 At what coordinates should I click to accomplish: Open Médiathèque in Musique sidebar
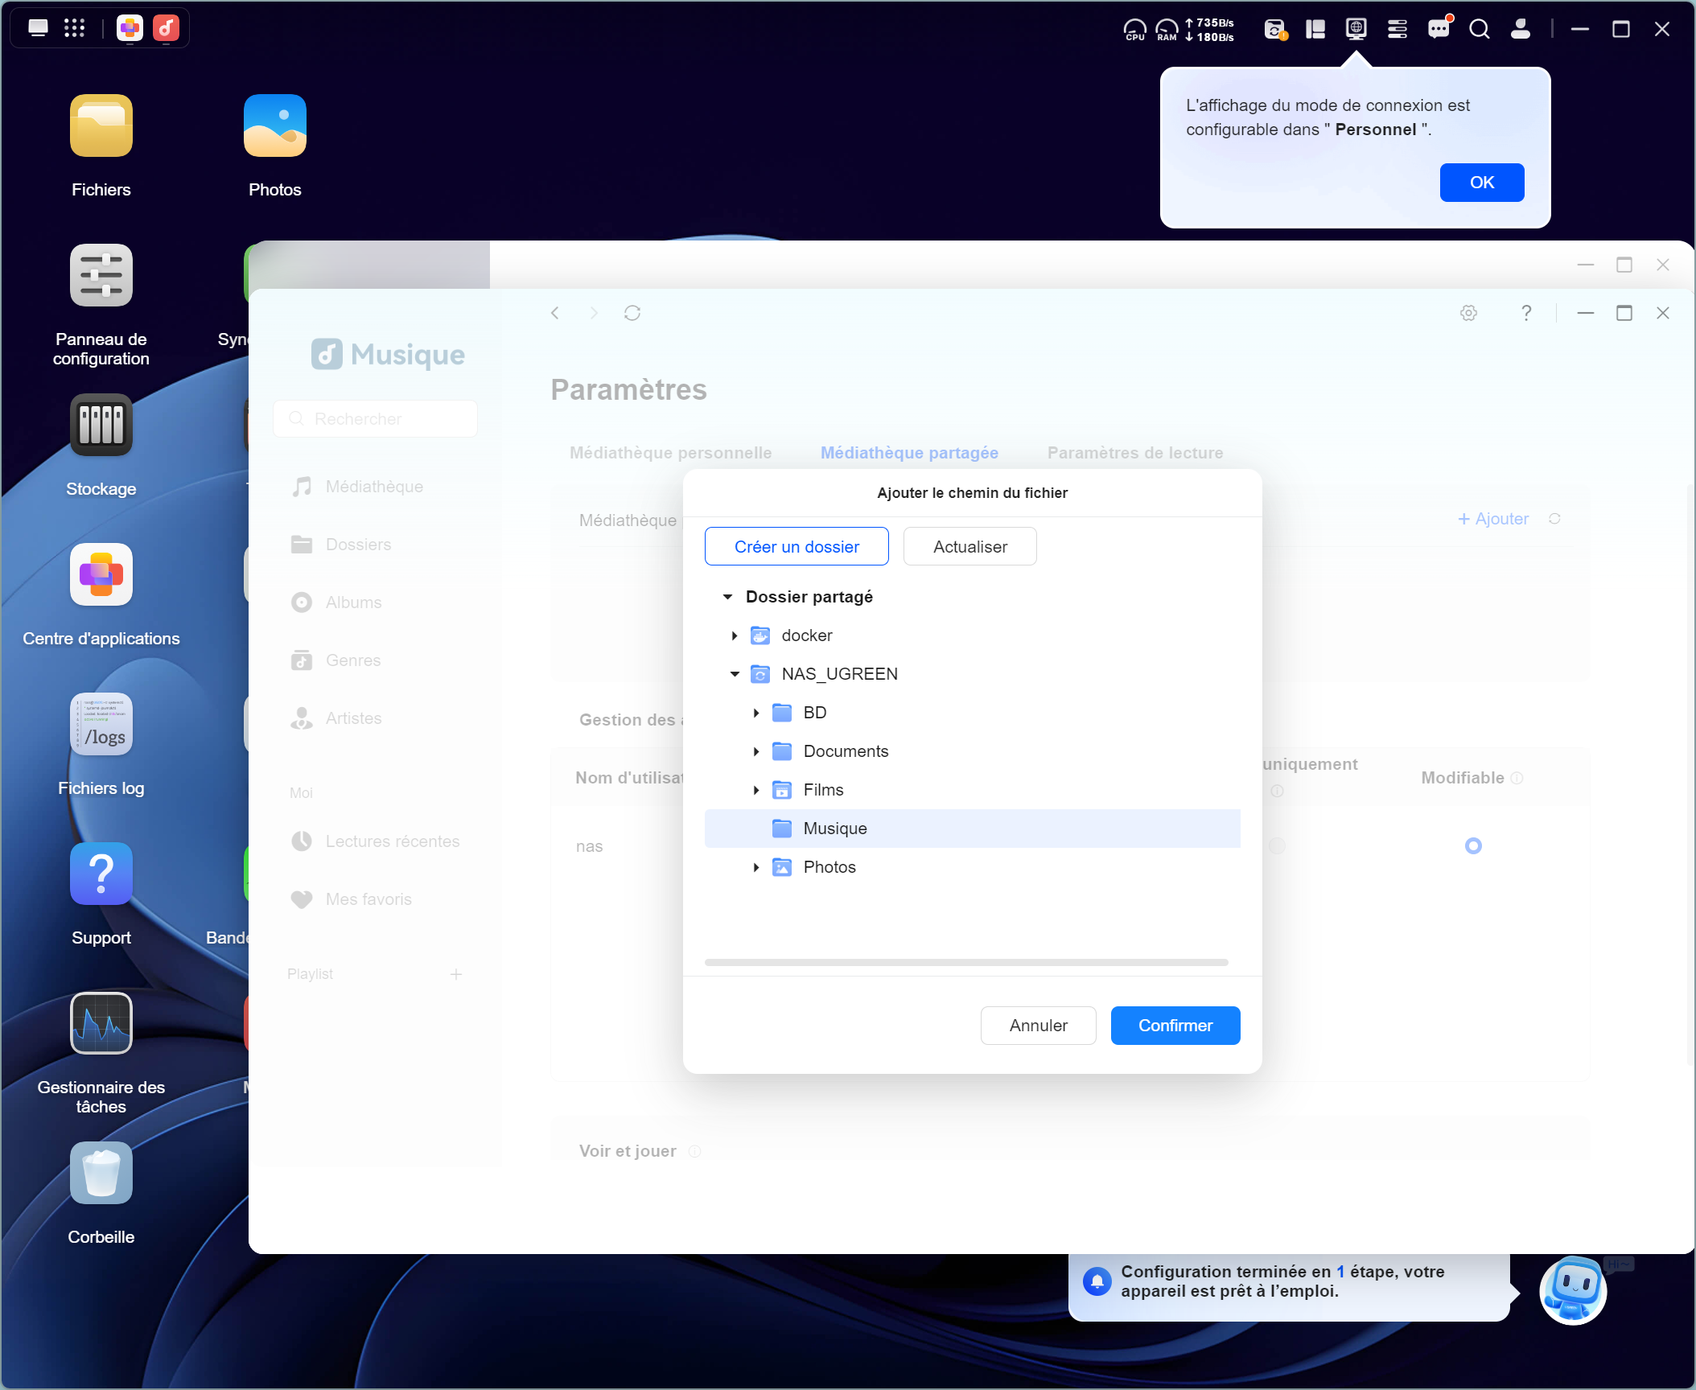375,487
